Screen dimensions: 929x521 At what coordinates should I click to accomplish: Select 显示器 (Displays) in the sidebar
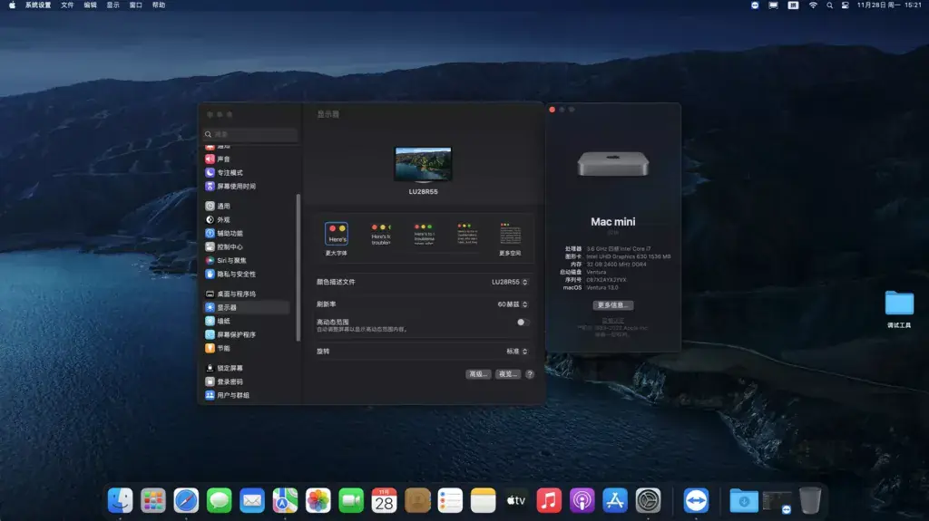point(247,307)
